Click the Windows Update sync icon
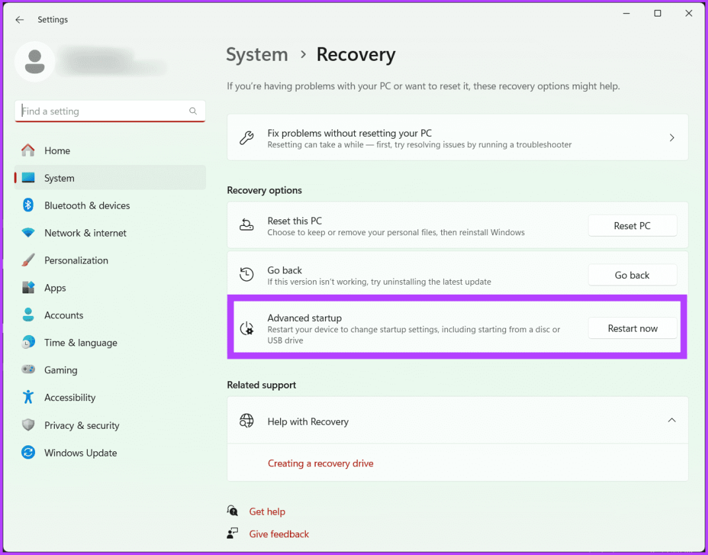This screenshot has width=708, height=555. (28, 453)
